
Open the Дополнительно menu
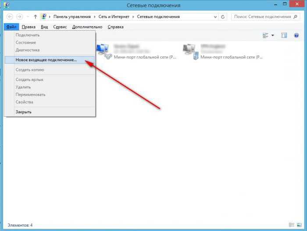(x=87, y=27)
